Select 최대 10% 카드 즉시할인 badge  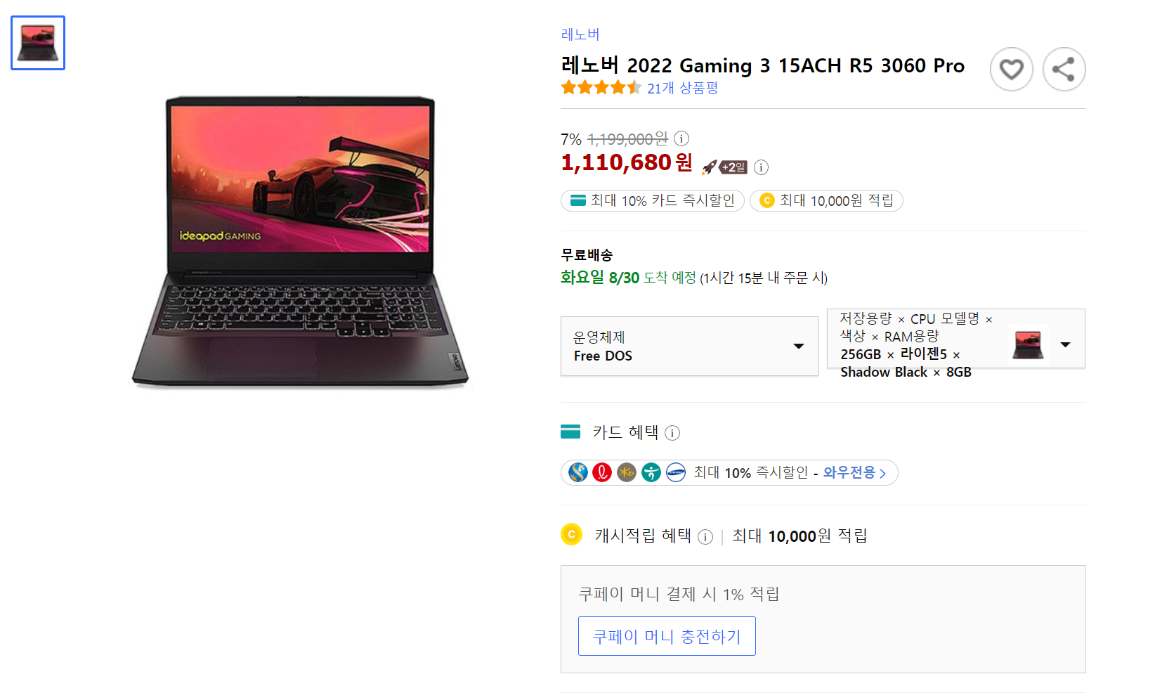[x=652, y=200]
